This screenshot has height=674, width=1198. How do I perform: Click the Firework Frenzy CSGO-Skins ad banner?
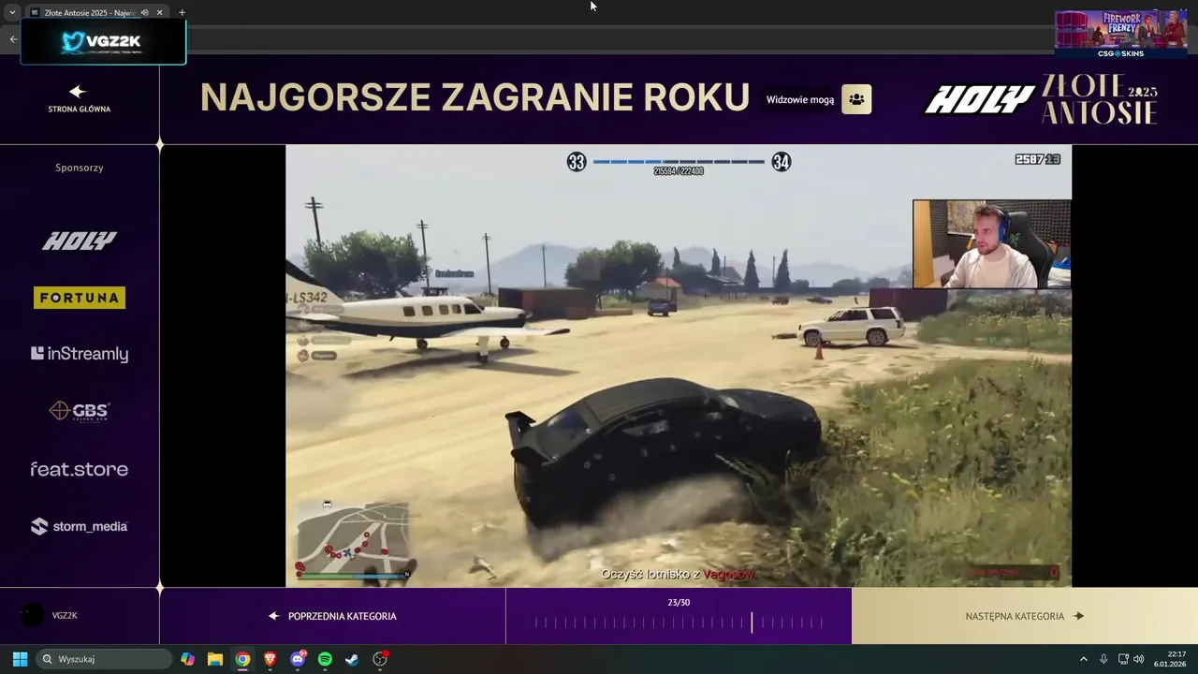pos(1120,34)
